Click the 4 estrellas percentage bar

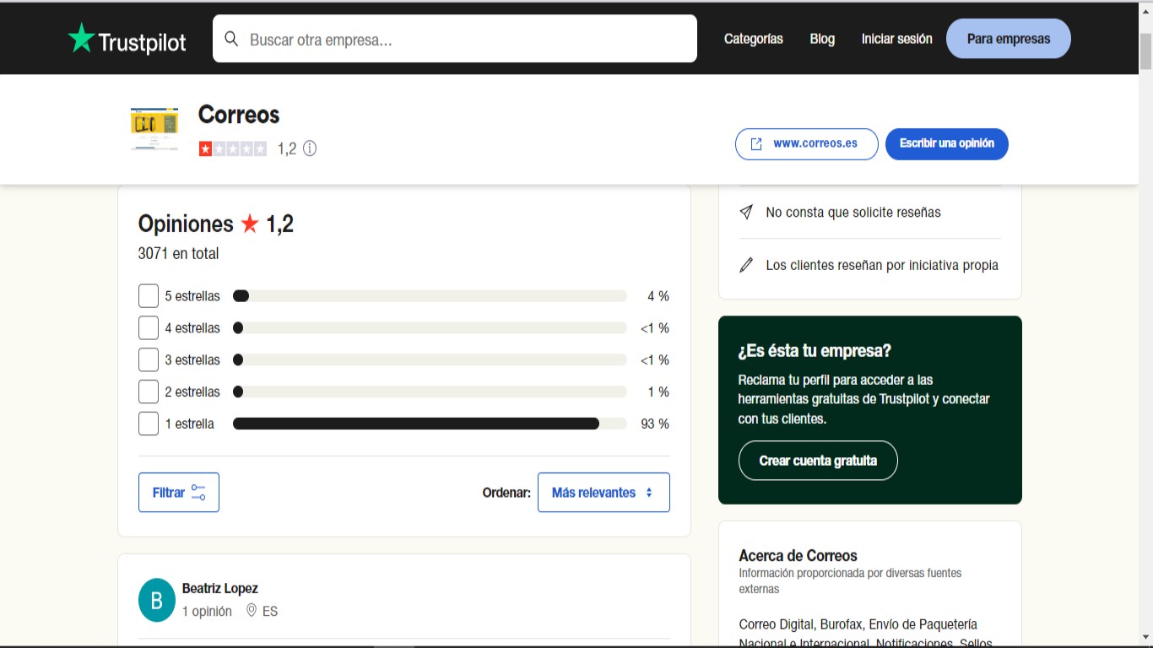430,328
